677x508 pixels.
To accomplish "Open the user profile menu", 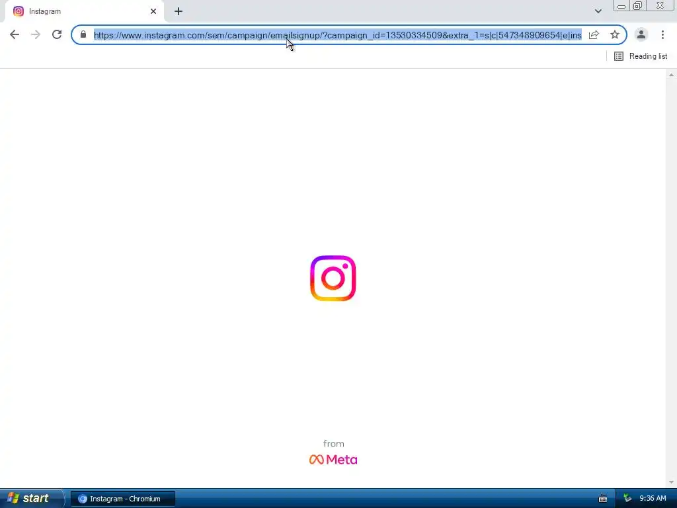I will [x=641, y=34].
